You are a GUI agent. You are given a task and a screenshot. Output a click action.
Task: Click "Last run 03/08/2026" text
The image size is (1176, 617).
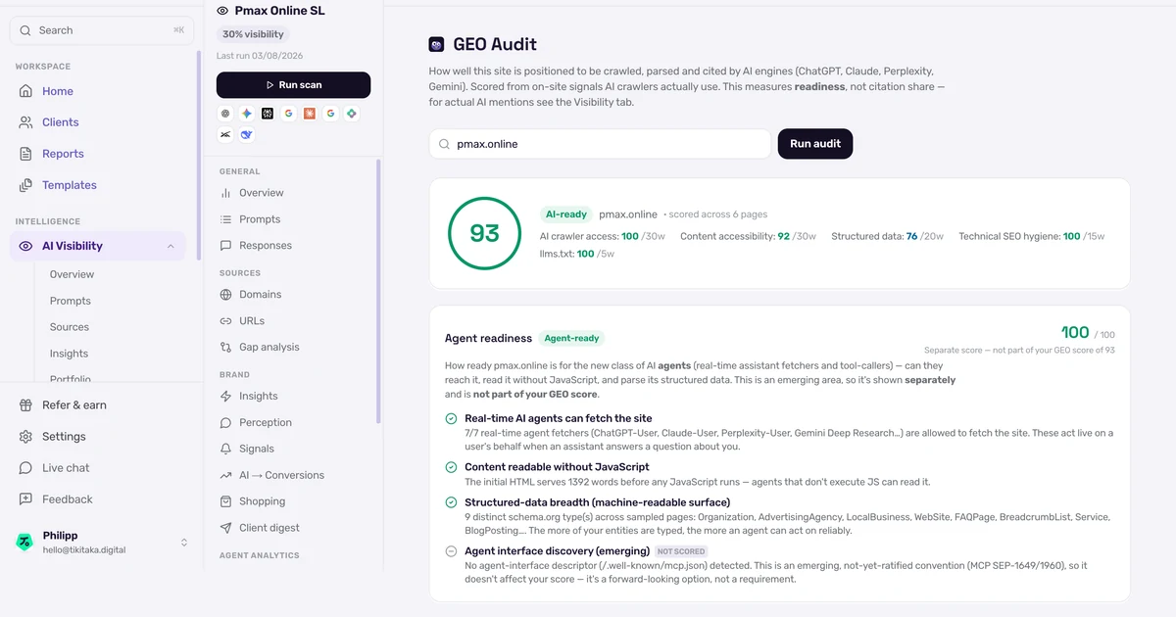coord(259,56)
